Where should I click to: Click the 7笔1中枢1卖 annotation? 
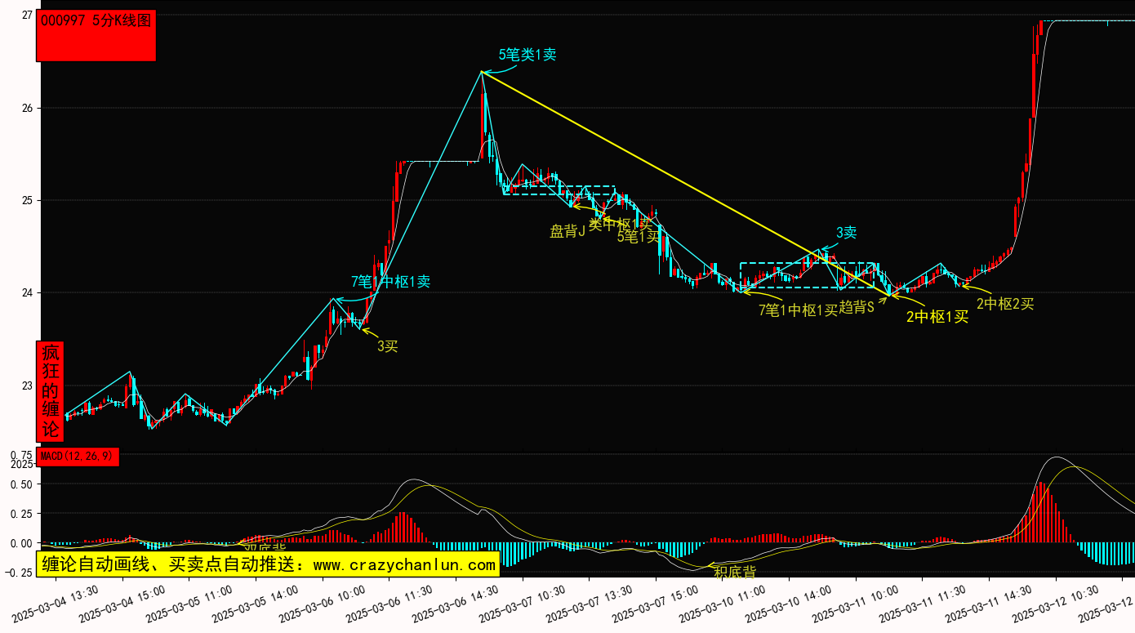point(390,282)
